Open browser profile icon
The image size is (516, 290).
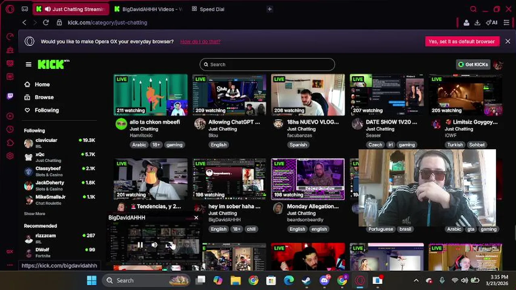[466, 23]
